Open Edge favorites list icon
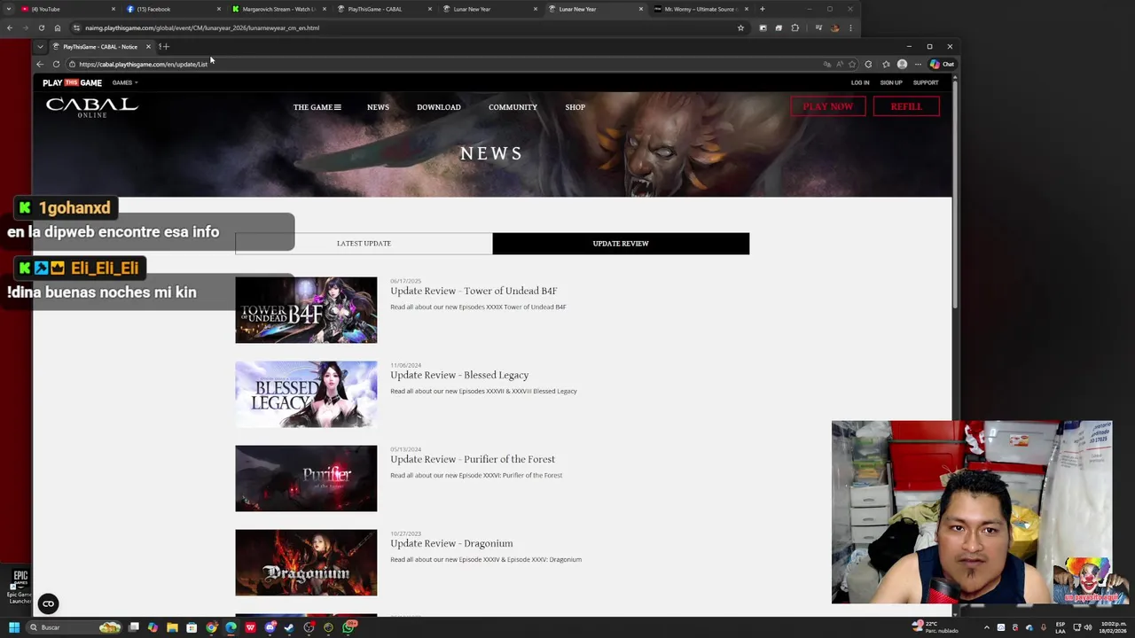Viewport: 1135px width, 638px height. coord(886,64)
